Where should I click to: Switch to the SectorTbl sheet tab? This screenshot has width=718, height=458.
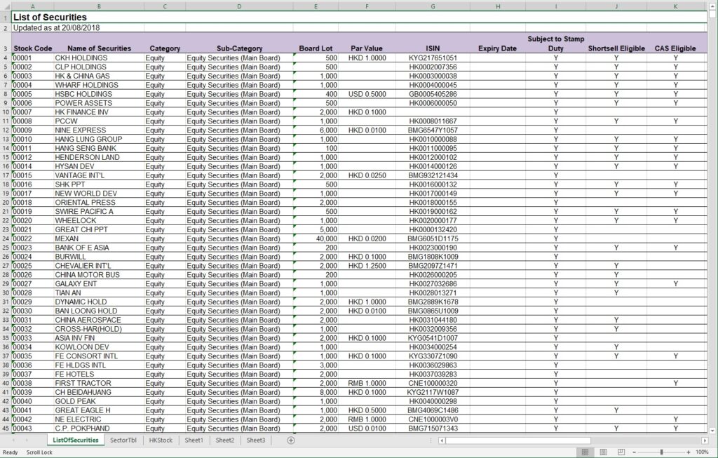tap(123, 440)
